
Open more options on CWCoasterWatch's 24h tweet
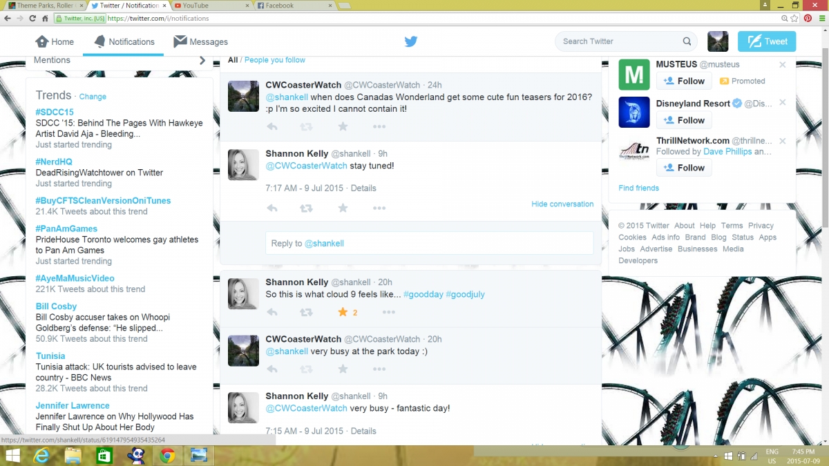pyautogui.click(x=379, y=127)
